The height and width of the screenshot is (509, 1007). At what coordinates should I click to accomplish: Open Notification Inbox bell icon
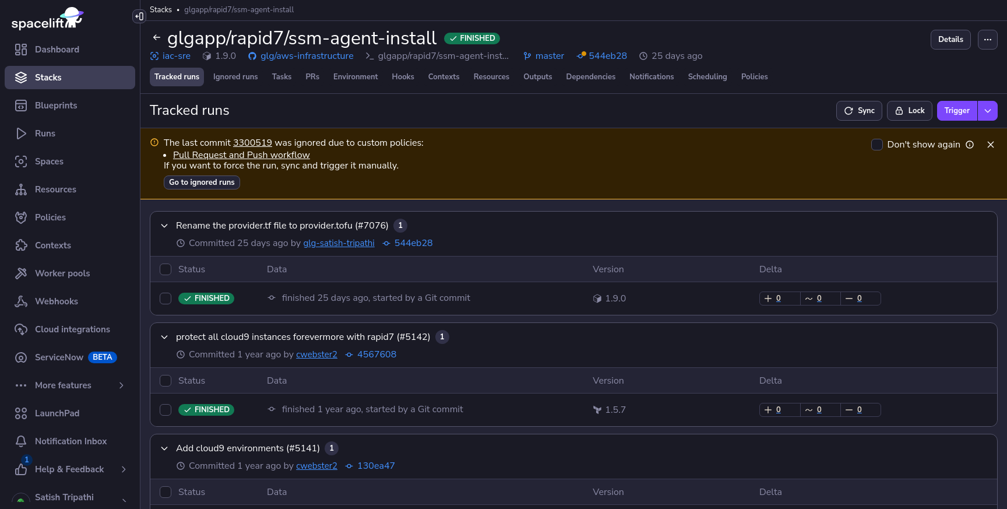tap(21, 441)
